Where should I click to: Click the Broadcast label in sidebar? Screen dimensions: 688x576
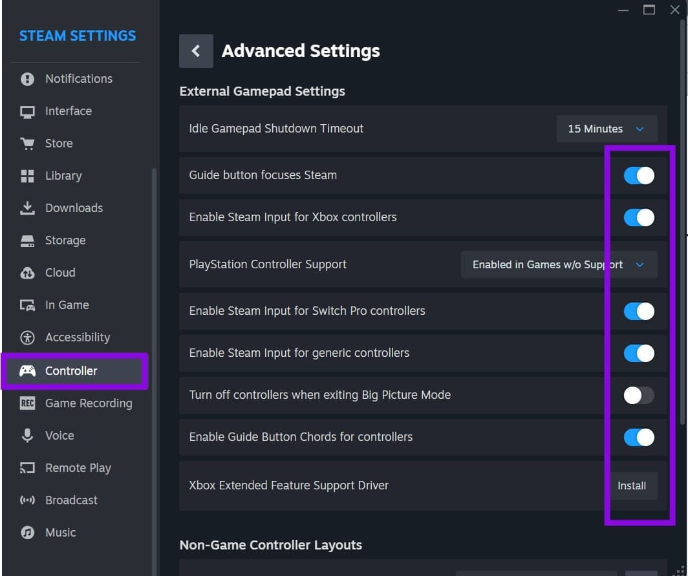pos(72,500)
